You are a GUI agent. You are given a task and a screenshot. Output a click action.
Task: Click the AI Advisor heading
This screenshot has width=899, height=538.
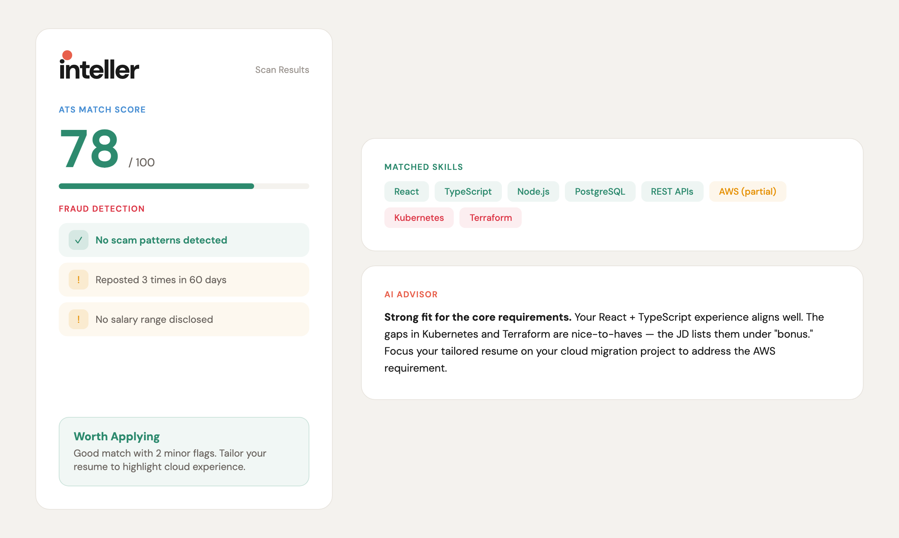[411, 294]
